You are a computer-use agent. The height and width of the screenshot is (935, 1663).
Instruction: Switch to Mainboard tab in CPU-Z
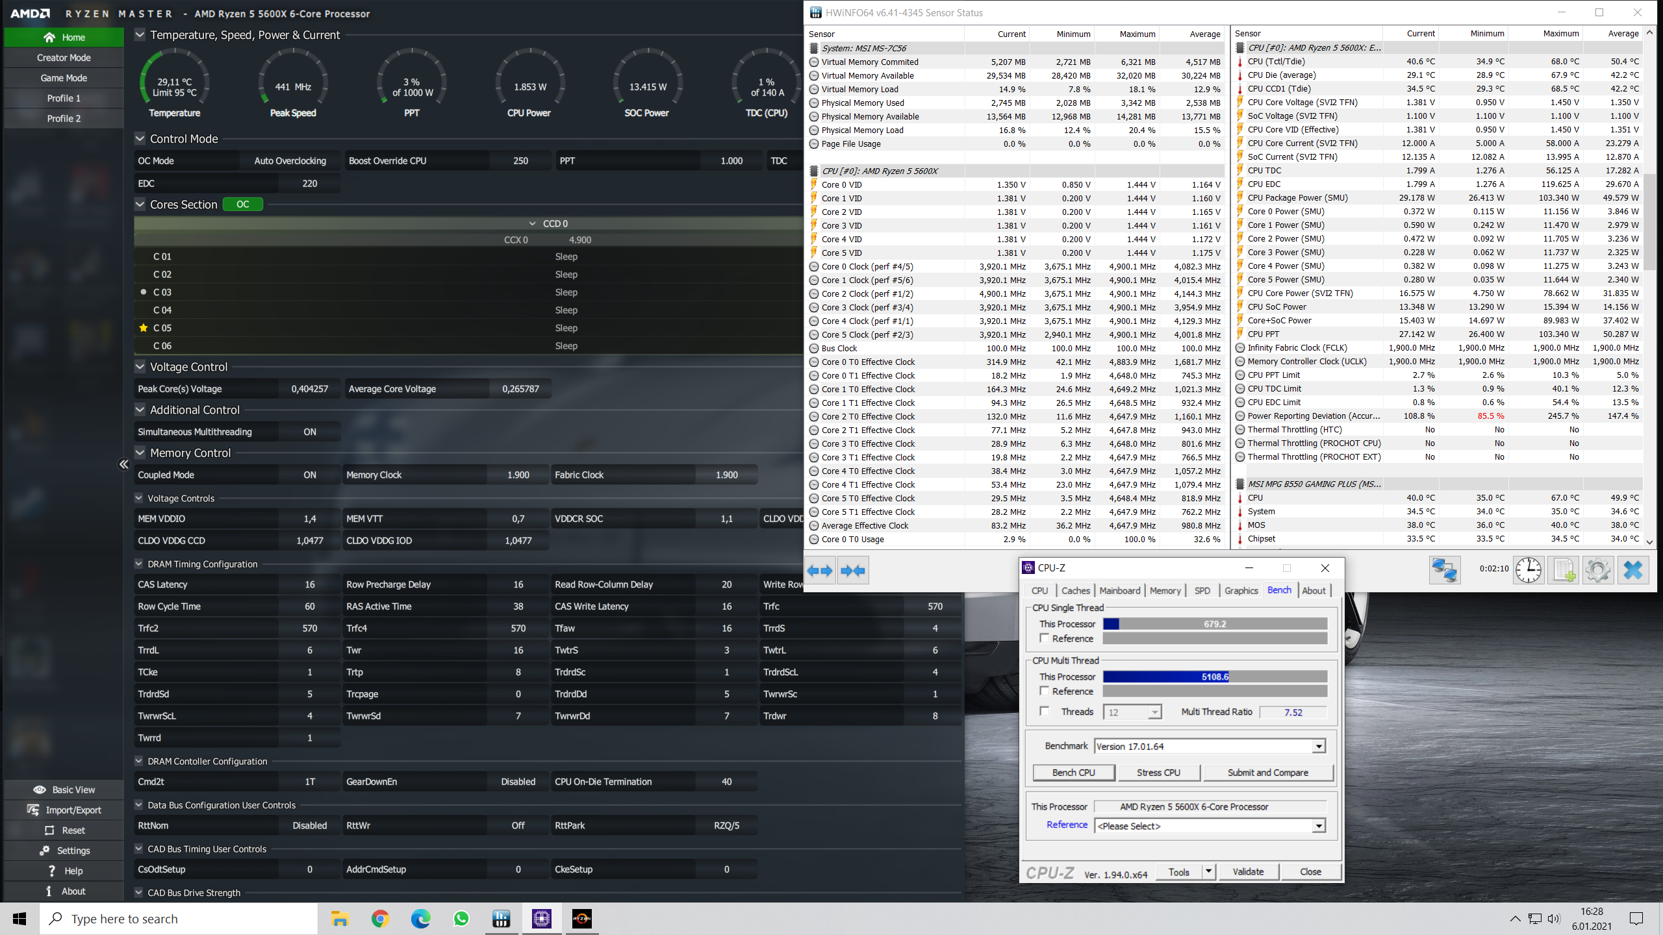pos(1120,591)
